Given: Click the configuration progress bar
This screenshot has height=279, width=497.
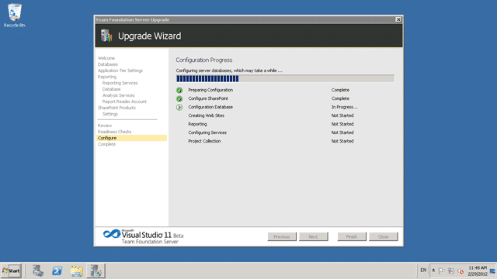Looking at the screenshot, I should 285,78.
